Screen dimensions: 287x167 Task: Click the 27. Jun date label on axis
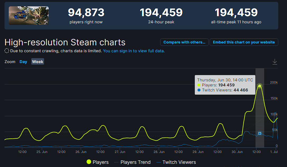coord(120,152)
